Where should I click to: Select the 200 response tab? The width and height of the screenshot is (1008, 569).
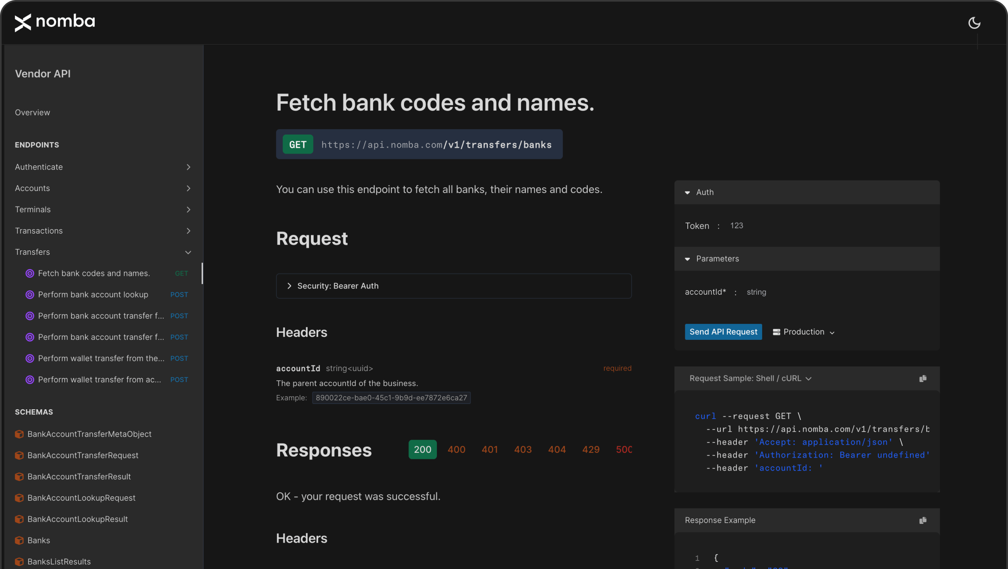coord(422,450)
